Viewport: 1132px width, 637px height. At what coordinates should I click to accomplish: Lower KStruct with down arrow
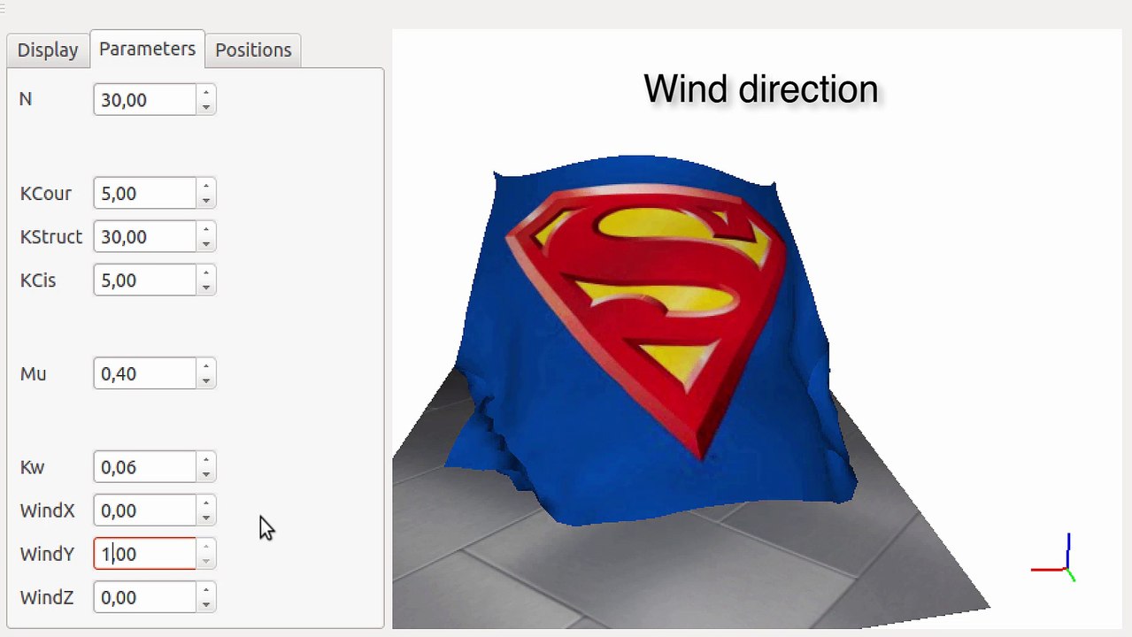pos(205,245)
